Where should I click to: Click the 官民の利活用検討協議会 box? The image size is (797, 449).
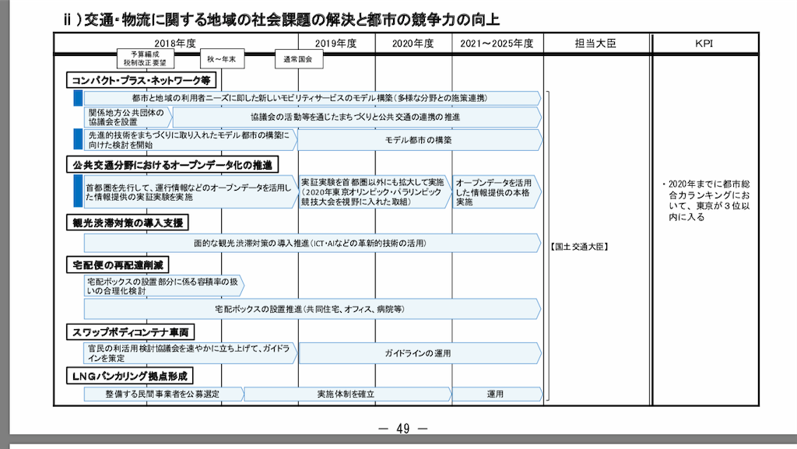190,353
